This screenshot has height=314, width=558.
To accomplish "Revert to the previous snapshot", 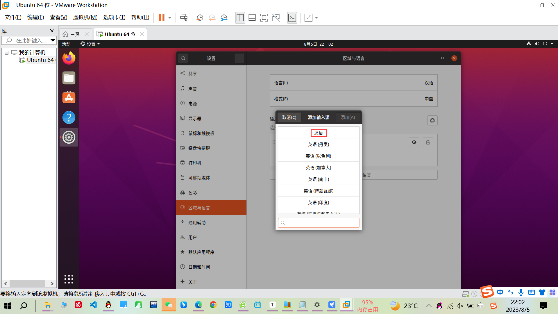I will 212,18.
